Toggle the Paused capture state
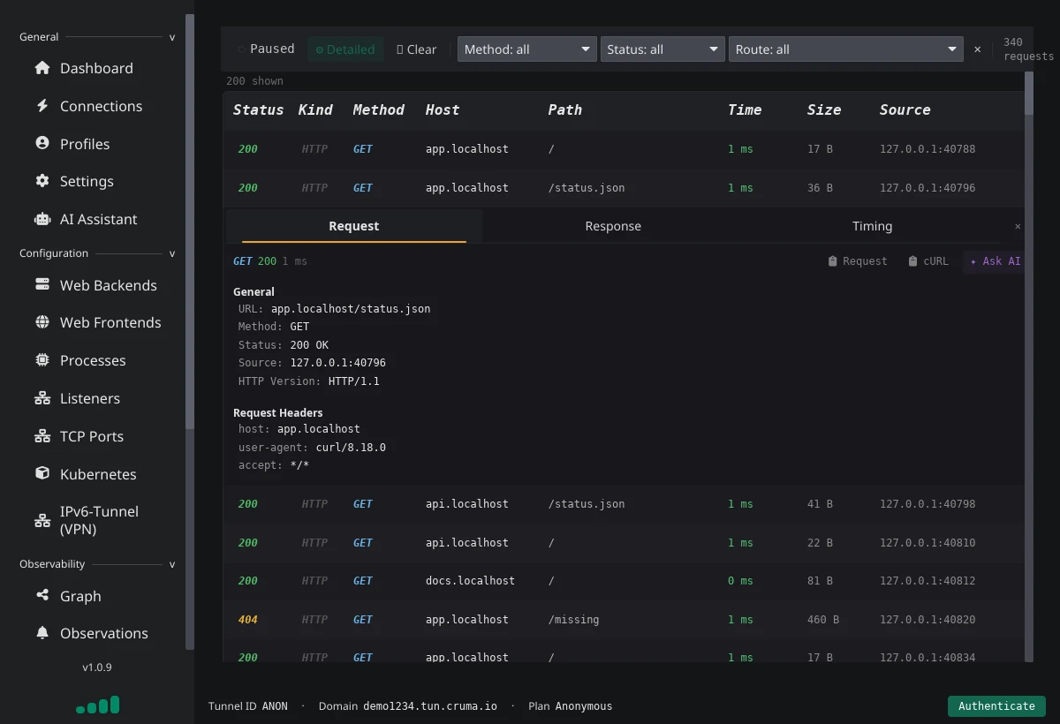 (266, 49)
